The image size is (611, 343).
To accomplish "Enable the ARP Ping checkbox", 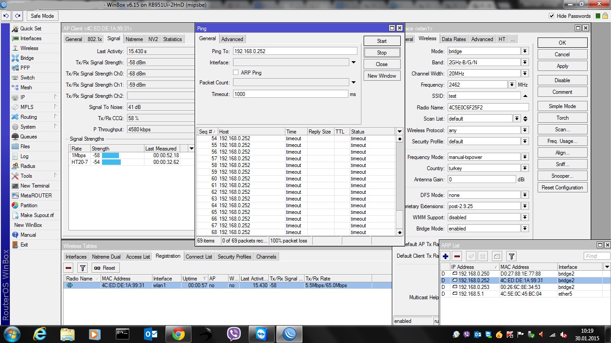I will pos(236,72).
